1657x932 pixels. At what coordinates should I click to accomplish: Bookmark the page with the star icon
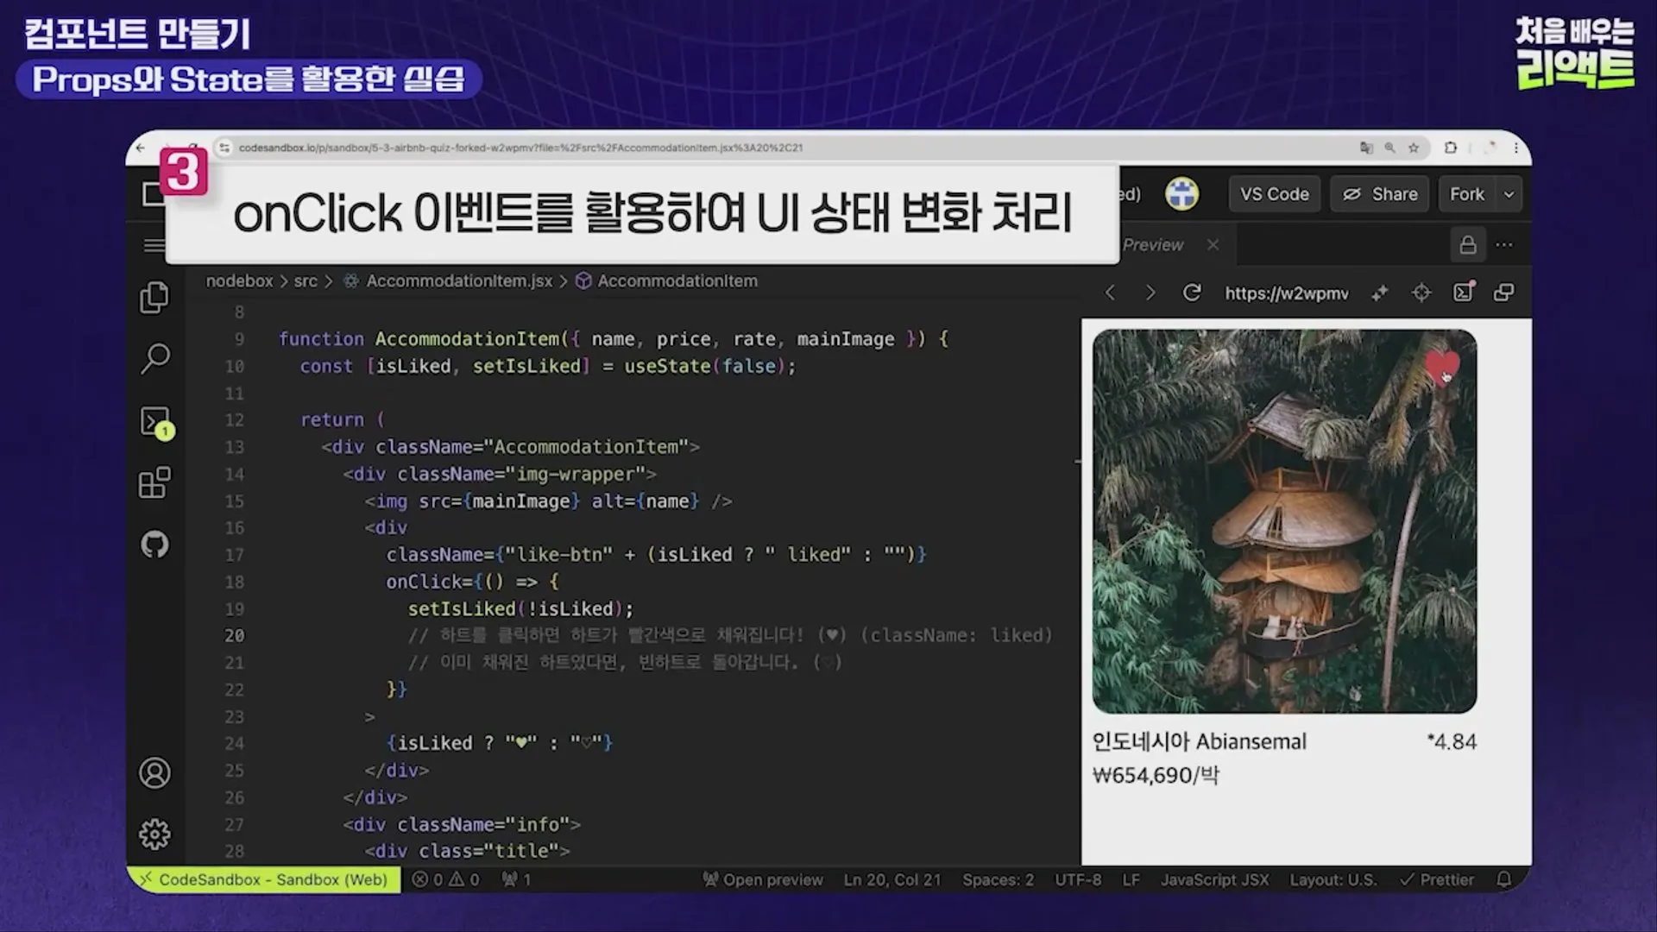(1414, 148)
